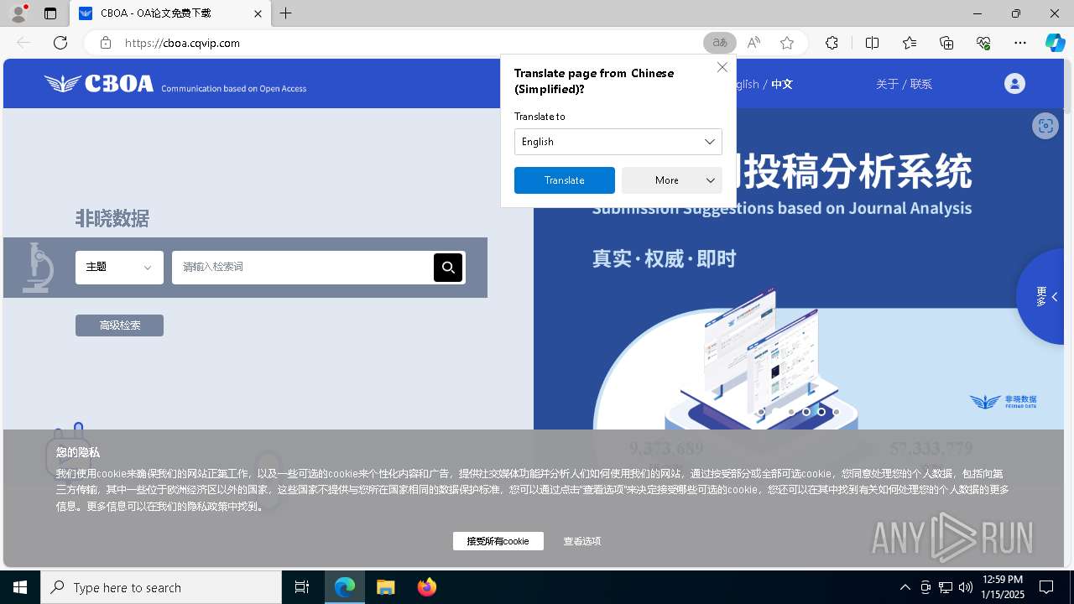Close the Translate page popup
Image resolution: width=1074 pixels, height=604 pixels.
click(722, 67)
